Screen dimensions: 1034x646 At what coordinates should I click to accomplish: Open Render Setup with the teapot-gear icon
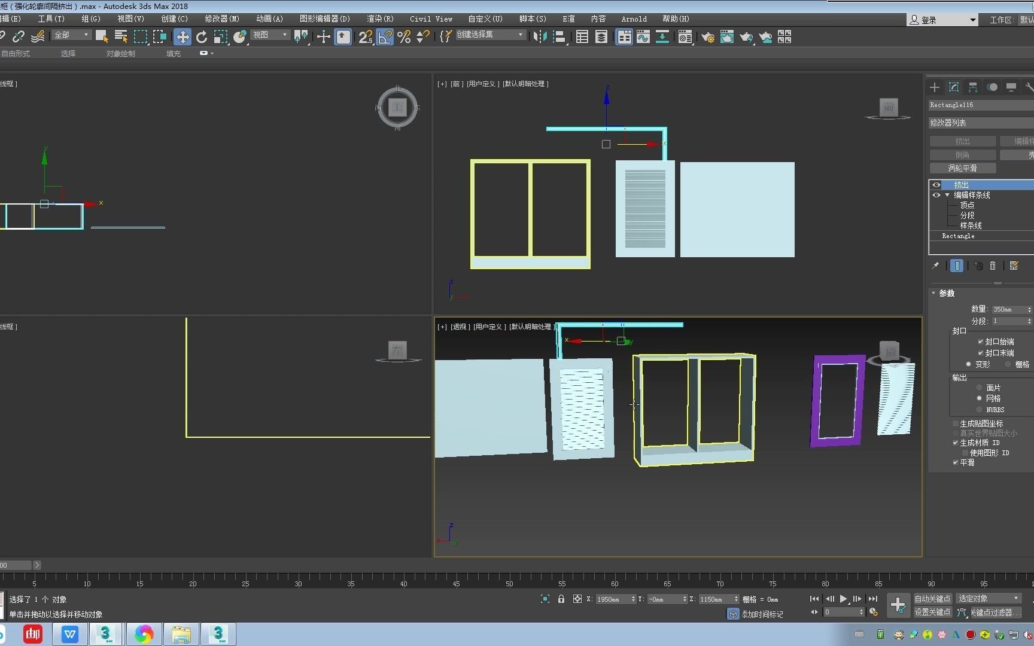pyautogui.click(x=708, y=37)
